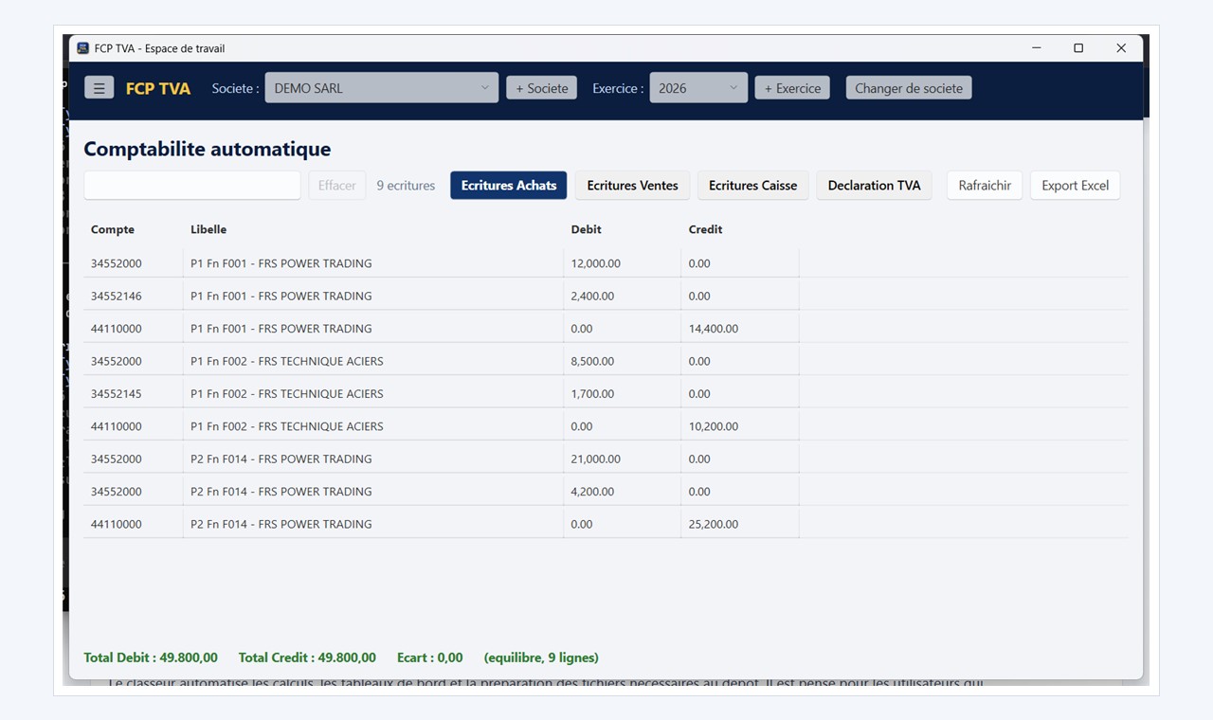Screen dimensions: 1213x720
Task: Click the Debit column header
Action: (586, 229)
